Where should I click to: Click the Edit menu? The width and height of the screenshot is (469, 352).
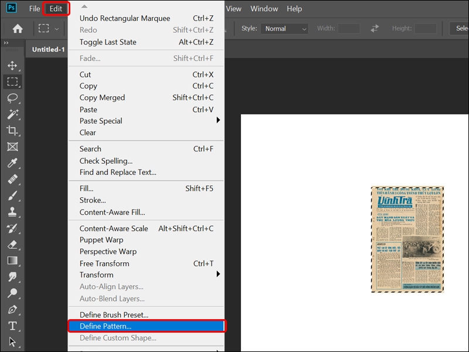tap(56, 9)
